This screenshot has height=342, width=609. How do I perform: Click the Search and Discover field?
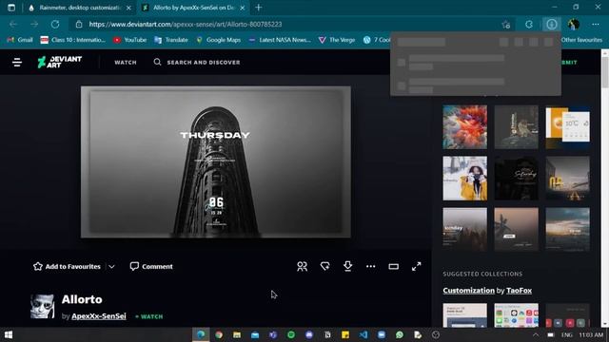pos(197,63)
